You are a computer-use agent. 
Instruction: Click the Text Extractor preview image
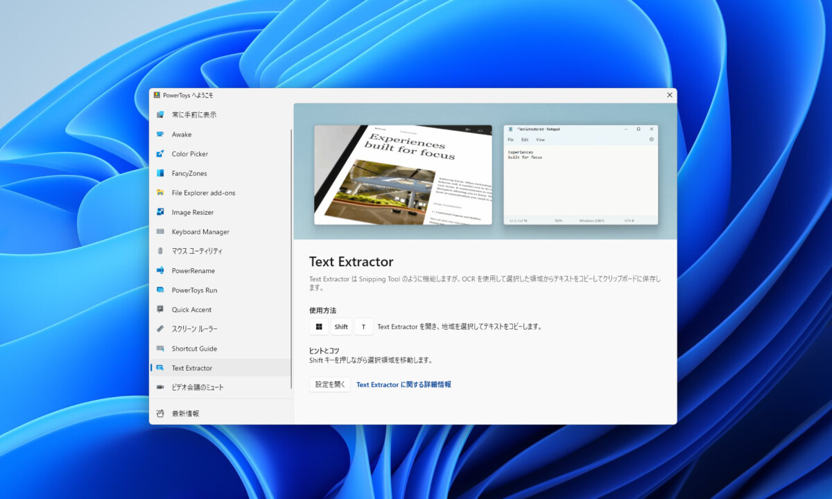coord(485,171)
